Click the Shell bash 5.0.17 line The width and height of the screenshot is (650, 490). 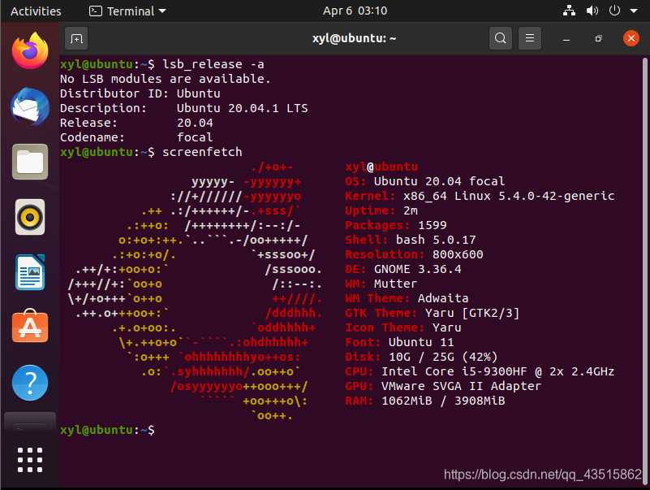411,240
